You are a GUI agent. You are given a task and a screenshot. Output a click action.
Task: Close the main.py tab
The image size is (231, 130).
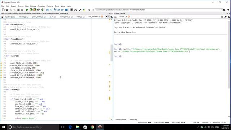(83, 17)
